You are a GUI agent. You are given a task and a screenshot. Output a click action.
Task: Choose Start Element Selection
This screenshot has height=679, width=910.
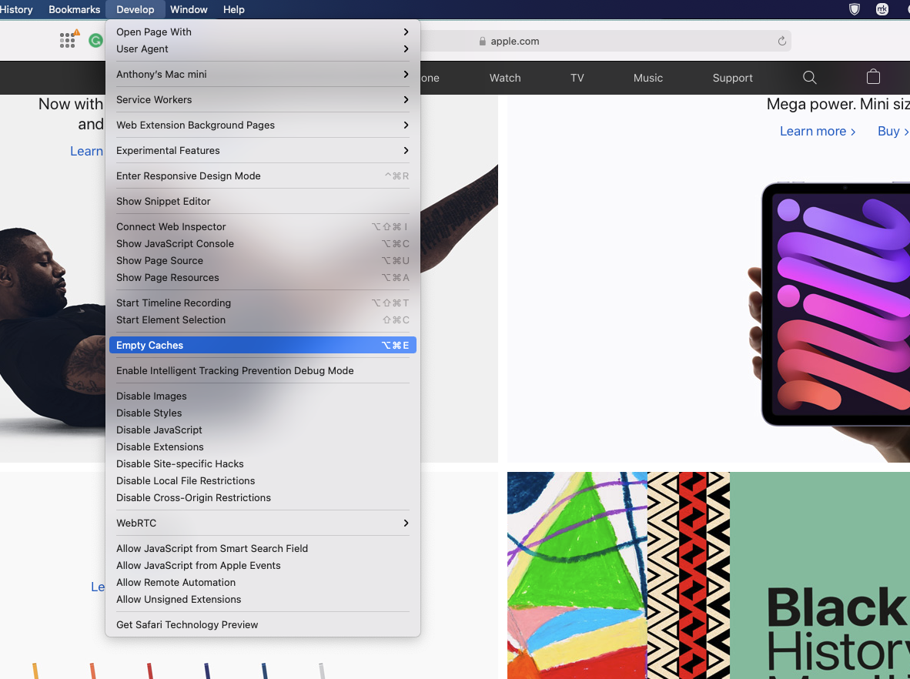pos(263,319)
